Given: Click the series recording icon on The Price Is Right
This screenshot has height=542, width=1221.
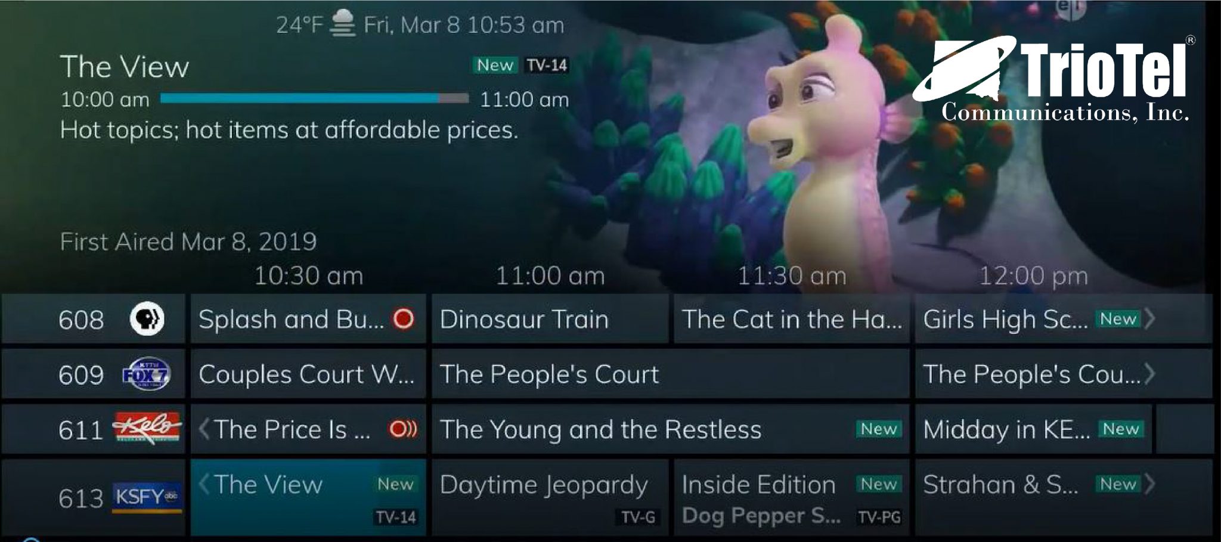Looking at the screenshot, I should click(404, 429).
